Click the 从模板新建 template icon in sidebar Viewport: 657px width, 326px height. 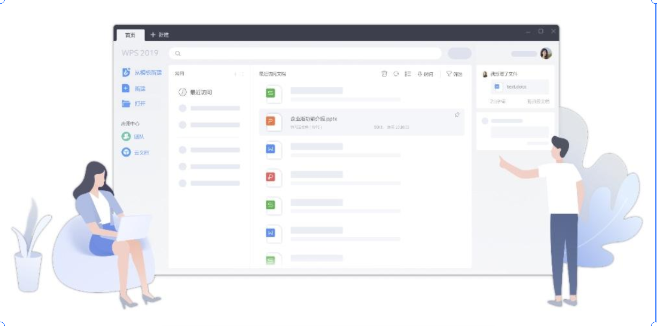pyautogui.click(x=126, y=72)
